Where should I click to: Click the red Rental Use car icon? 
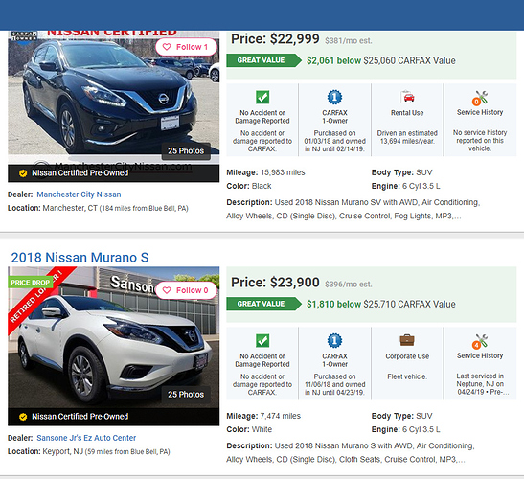tap(407, 98)
